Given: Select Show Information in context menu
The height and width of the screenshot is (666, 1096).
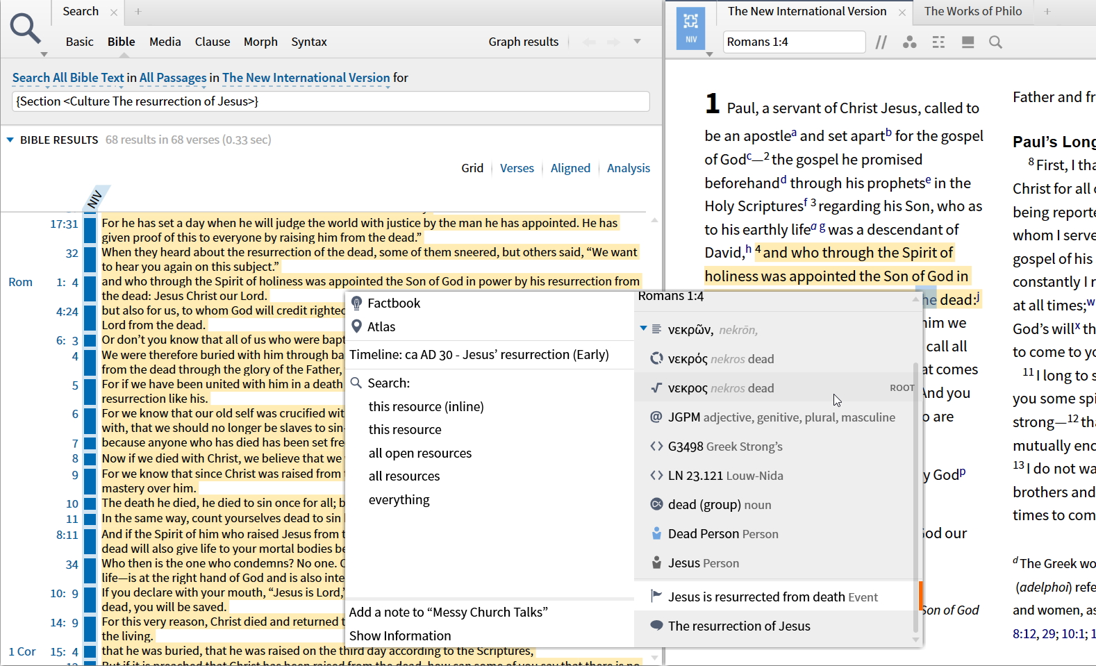Looking at the screenshot, I should [400, 635].
